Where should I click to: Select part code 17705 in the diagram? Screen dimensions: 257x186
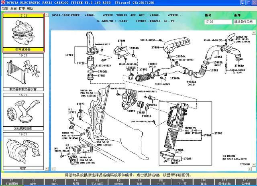(188, 158)
